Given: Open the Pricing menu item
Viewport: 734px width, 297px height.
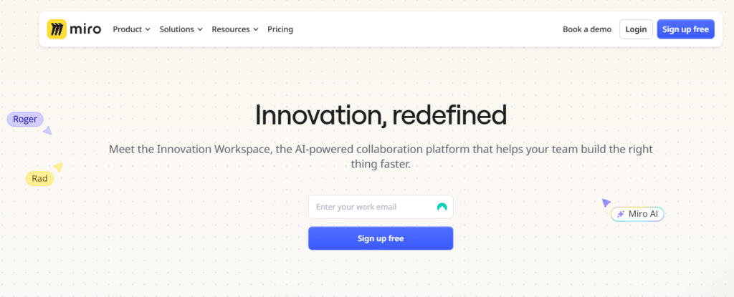Looking at the screenshot, I should click(x=280, y=29).
